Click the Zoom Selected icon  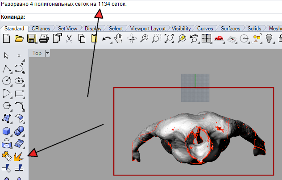click(x=182, y=38)
